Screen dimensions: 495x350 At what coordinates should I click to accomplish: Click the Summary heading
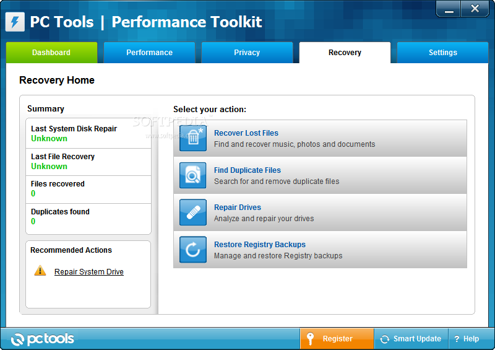coord(45,109)
